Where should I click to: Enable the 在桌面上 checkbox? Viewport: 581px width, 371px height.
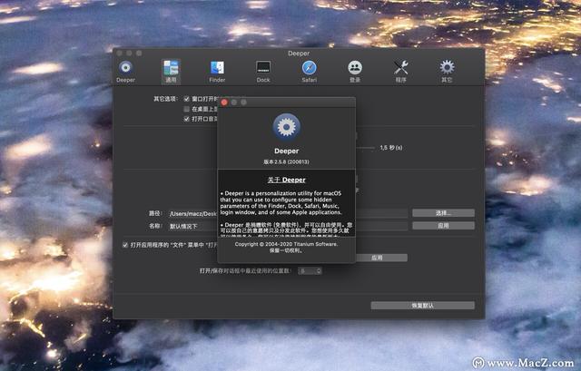187,108
